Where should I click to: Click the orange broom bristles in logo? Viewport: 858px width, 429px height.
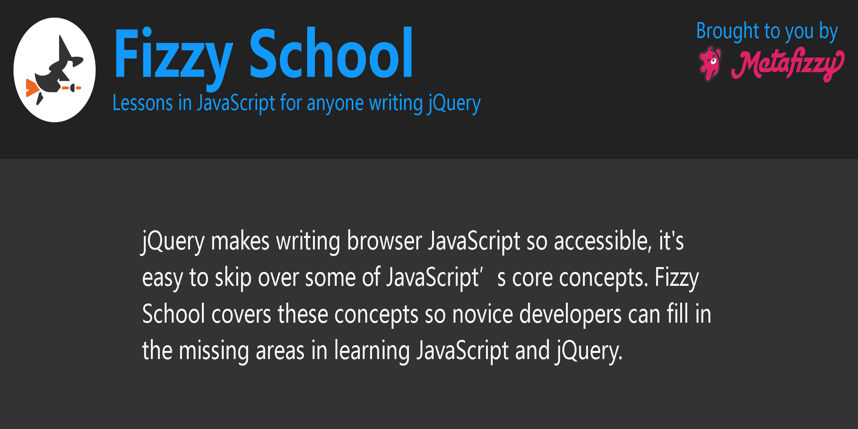31,88
